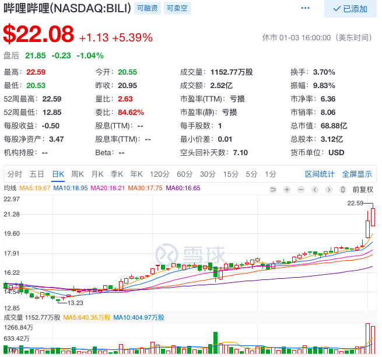
Task: Click the latest red candlestick on chart
Action: pos(373,217)
